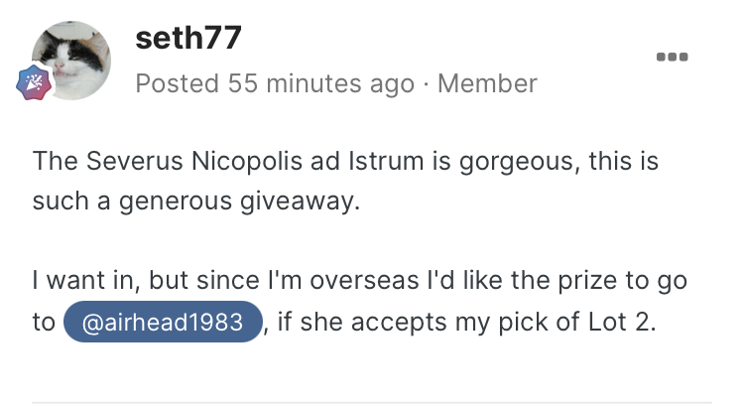Open seth77's cat avatar picture
The width and height of the screenshot is (744, 404).
tap(71, 60)
